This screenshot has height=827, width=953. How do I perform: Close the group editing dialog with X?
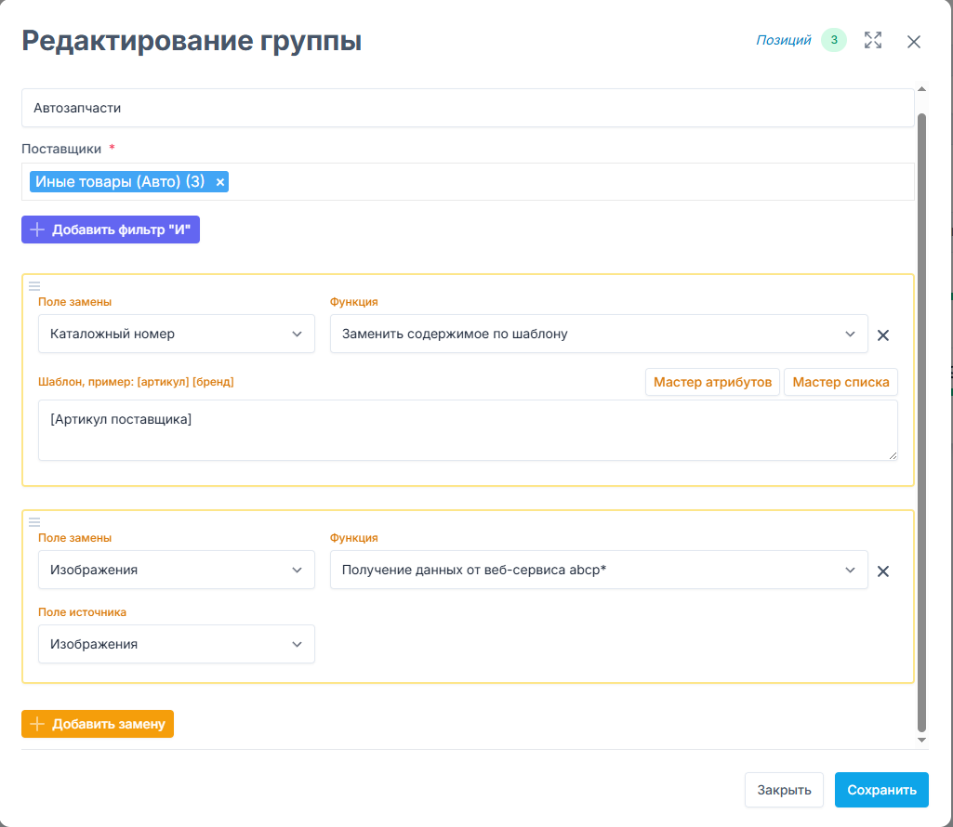click(x=913, y=42)
